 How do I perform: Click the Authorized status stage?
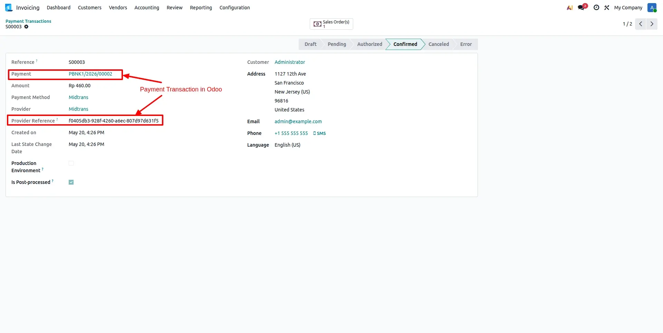[369, 44]
